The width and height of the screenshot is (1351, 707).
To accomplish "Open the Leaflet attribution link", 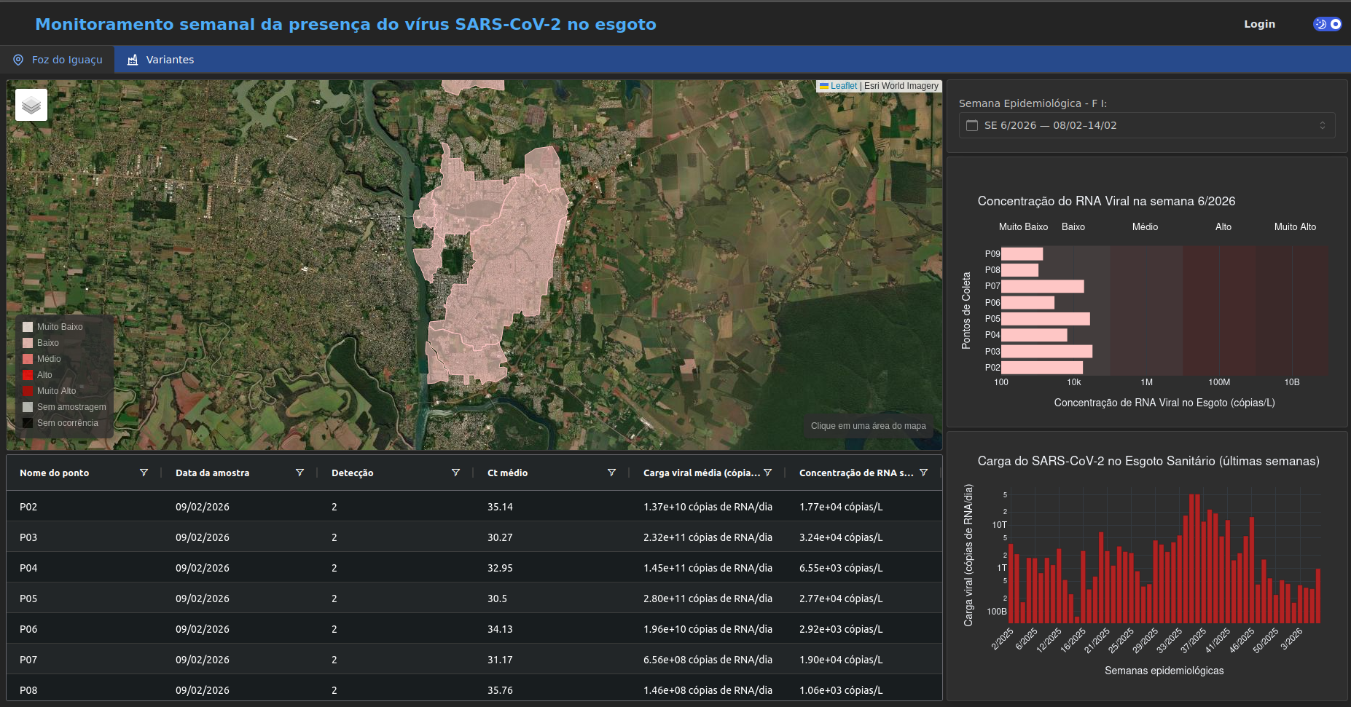I will tap(843, 86).
